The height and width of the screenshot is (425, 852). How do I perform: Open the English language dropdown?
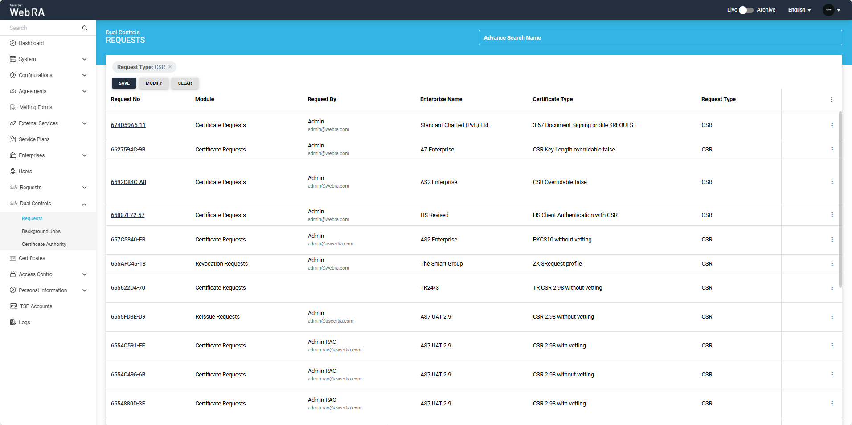[x=799, y=10]
